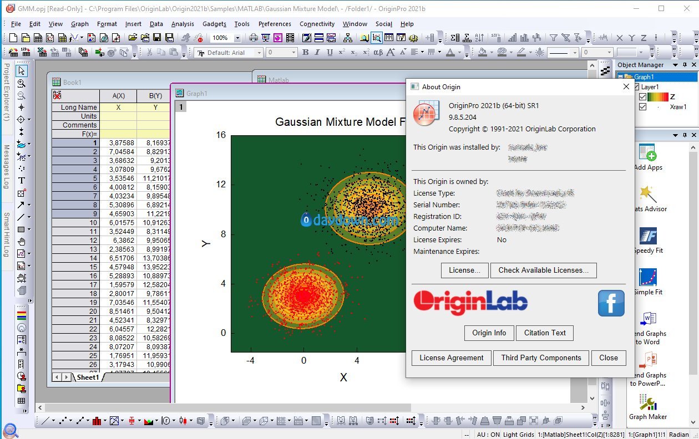Open the Object Manager panel dropdown arrow
The height and width of the screenshot is (439, 699).
point(676,65)
